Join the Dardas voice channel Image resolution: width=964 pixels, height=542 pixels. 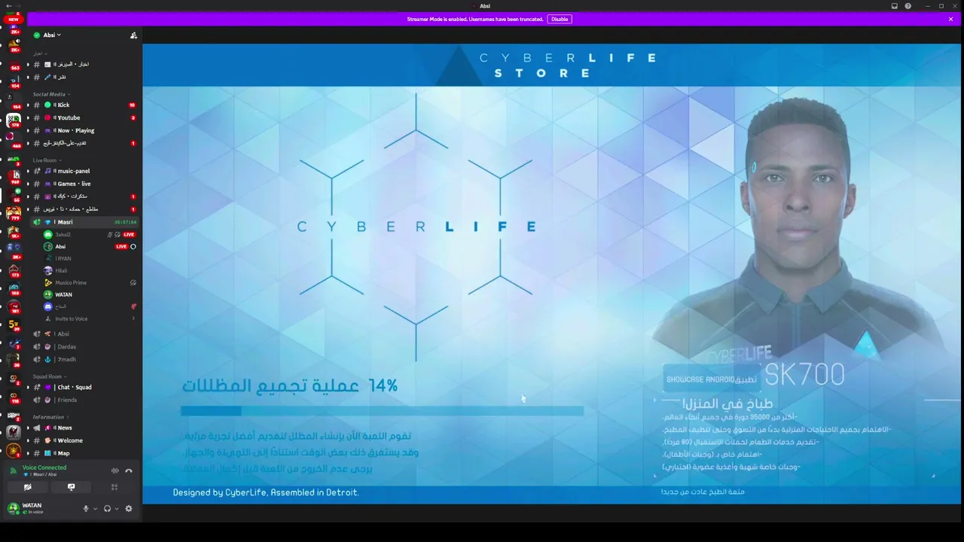pos(83,346)
